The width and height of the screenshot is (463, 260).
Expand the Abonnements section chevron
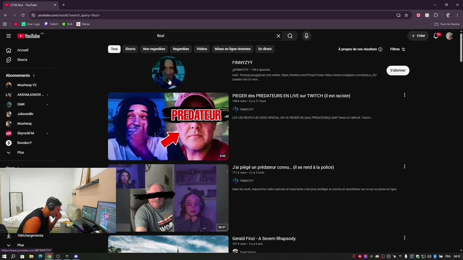34,75
